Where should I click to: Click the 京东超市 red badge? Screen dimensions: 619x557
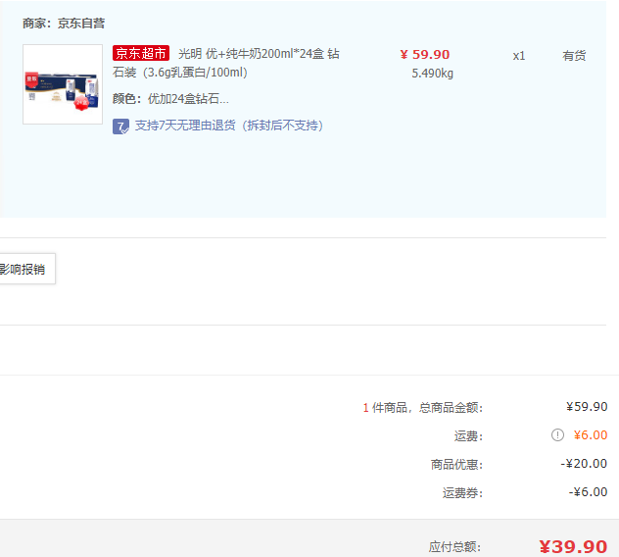pyautogui.click(x=141, y=53)
